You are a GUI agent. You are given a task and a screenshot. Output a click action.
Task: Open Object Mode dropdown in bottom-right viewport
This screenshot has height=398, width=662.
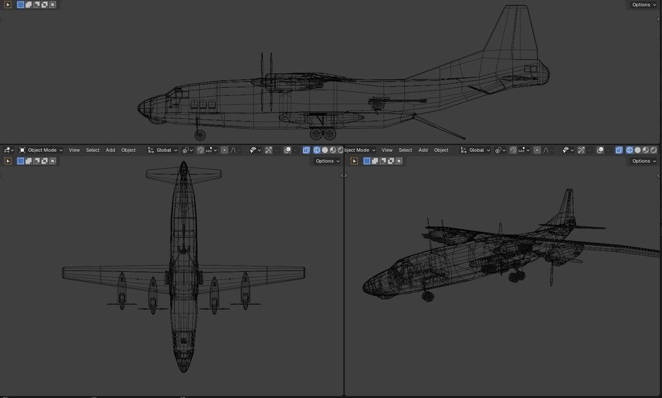click(359, 150)
